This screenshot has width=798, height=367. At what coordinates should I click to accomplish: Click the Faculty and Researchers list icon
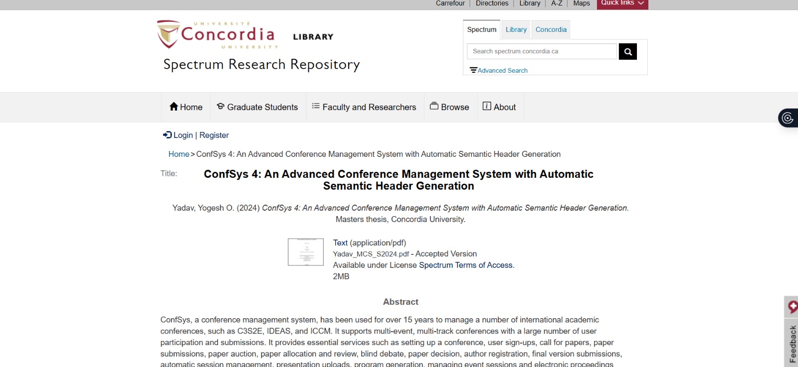316,106
